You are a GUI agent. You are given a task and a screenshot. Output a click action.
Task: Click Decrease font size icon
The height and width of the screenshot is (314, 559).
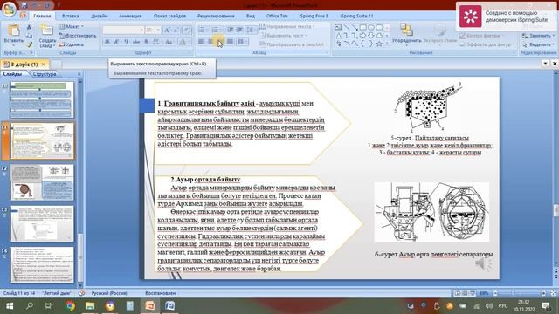tap(176, 30)
